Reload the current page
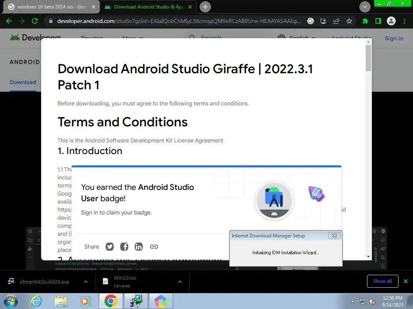Screen dimensions: 413x309 pos(35,21)
